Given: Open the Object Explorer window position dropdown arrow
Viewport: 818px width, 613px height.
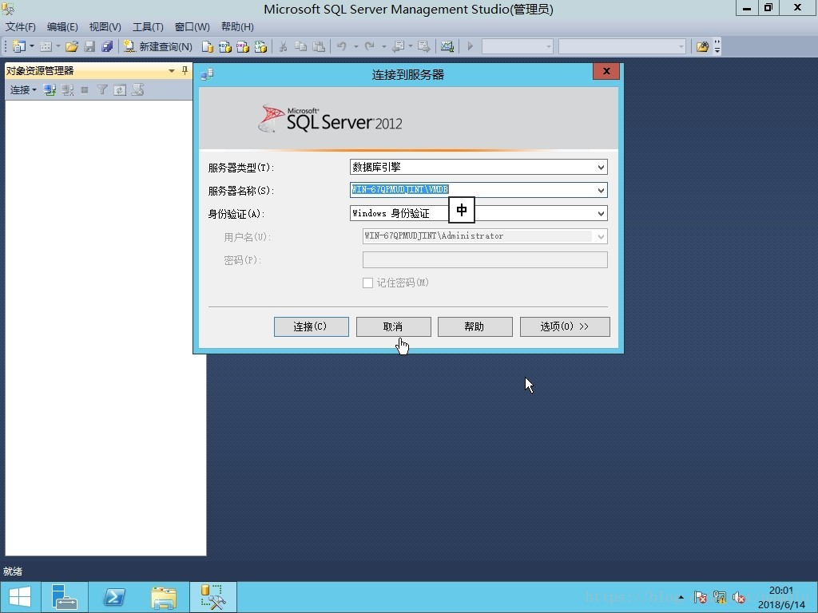Looking at the screenshot, I should (x=171, y=70).
